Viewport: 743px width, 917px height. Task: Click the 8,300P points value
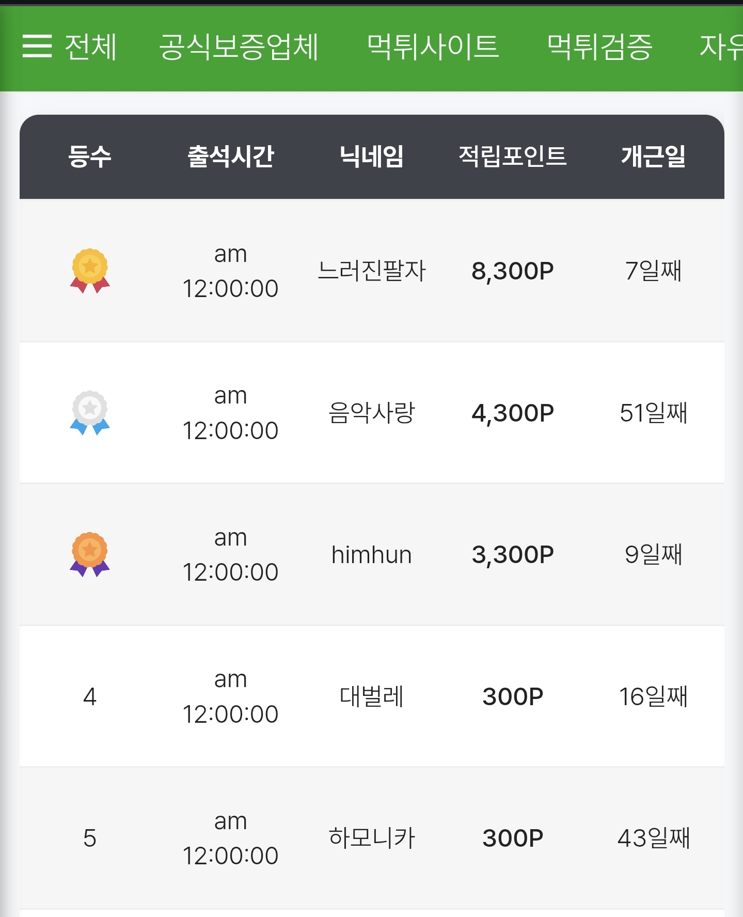(x=513, y=271)
